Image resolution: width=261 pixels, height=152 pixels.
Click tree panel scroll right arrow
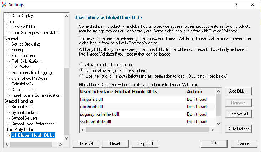coord(61,144)
